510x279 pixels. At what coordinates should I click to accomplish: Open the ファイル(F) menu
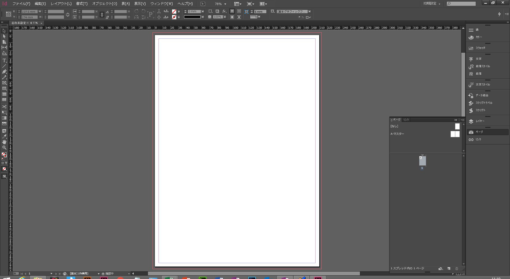pos(21,4)
